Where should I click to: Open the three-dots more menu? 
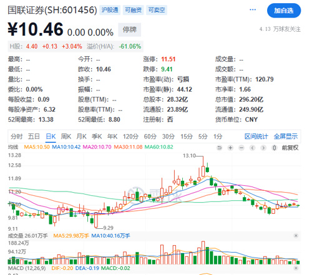click(x=253, y=9)
